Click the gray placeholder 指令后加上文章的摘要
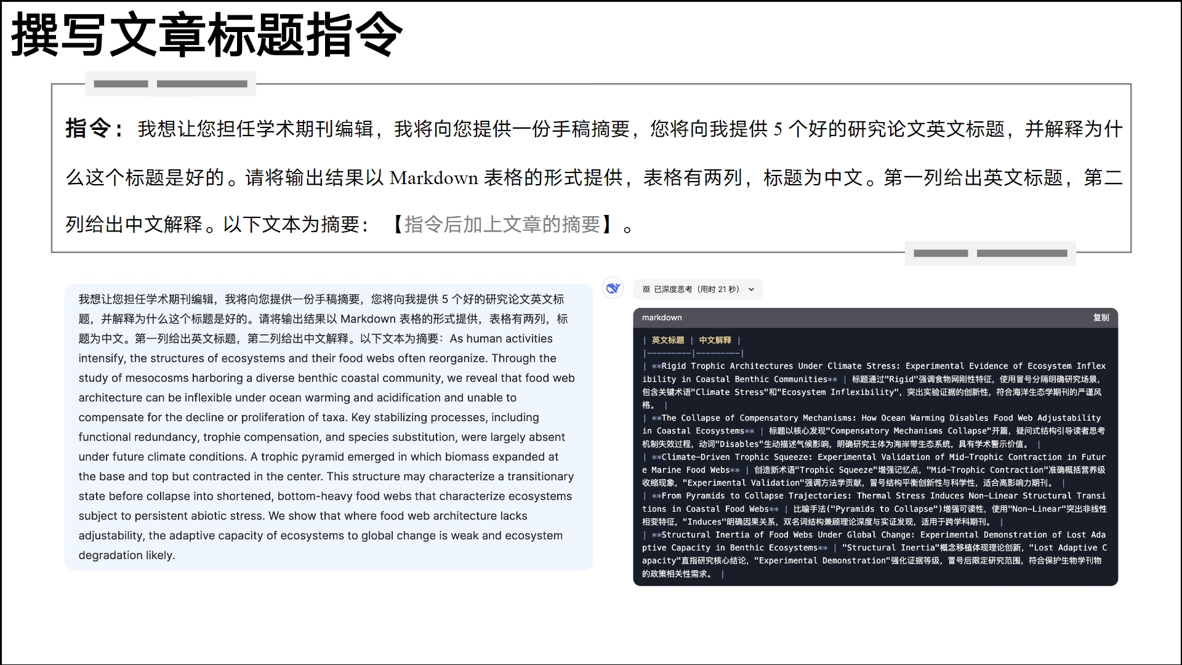Image resolution: width=1182 pixels, height=665 pixels. [x=502, y=224]
